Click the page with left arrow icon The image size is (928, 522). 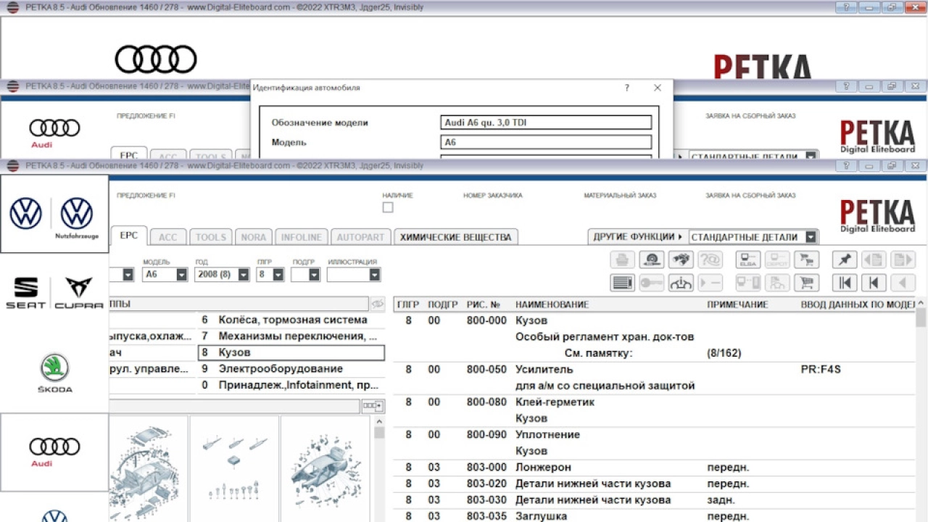(x=874, y=260)
